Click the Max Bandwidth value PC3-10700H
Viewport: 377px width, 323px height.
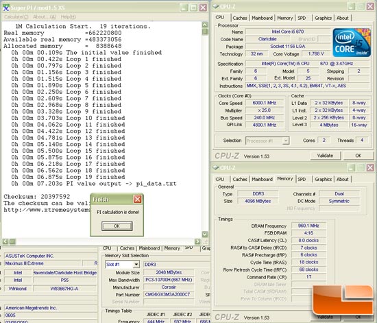169,280
